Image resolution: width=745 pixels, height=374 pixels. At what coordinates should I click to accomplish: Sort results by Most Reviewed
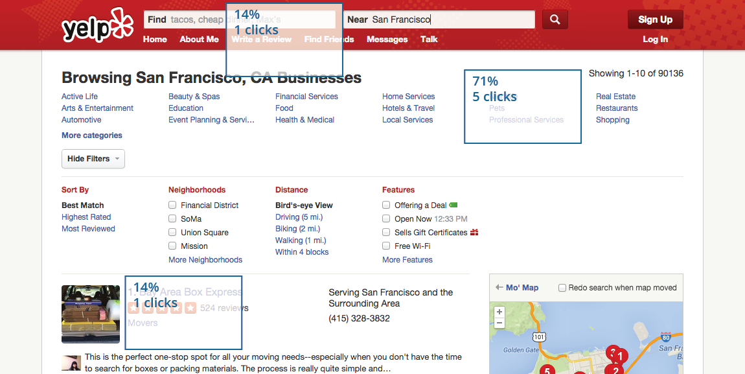88,229
